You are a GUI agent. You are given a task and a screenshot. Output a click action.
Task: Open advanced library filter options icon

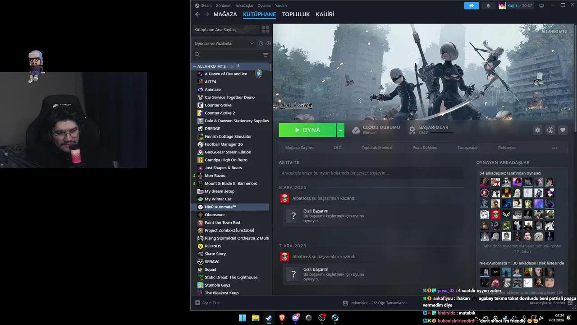[x=266, y=55]
